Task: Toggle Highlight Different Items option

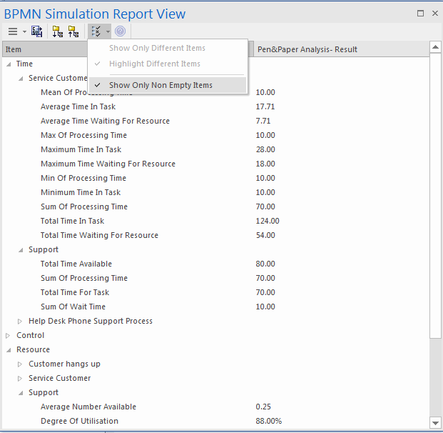Action: pyautogui.click(x=154, y=64)
